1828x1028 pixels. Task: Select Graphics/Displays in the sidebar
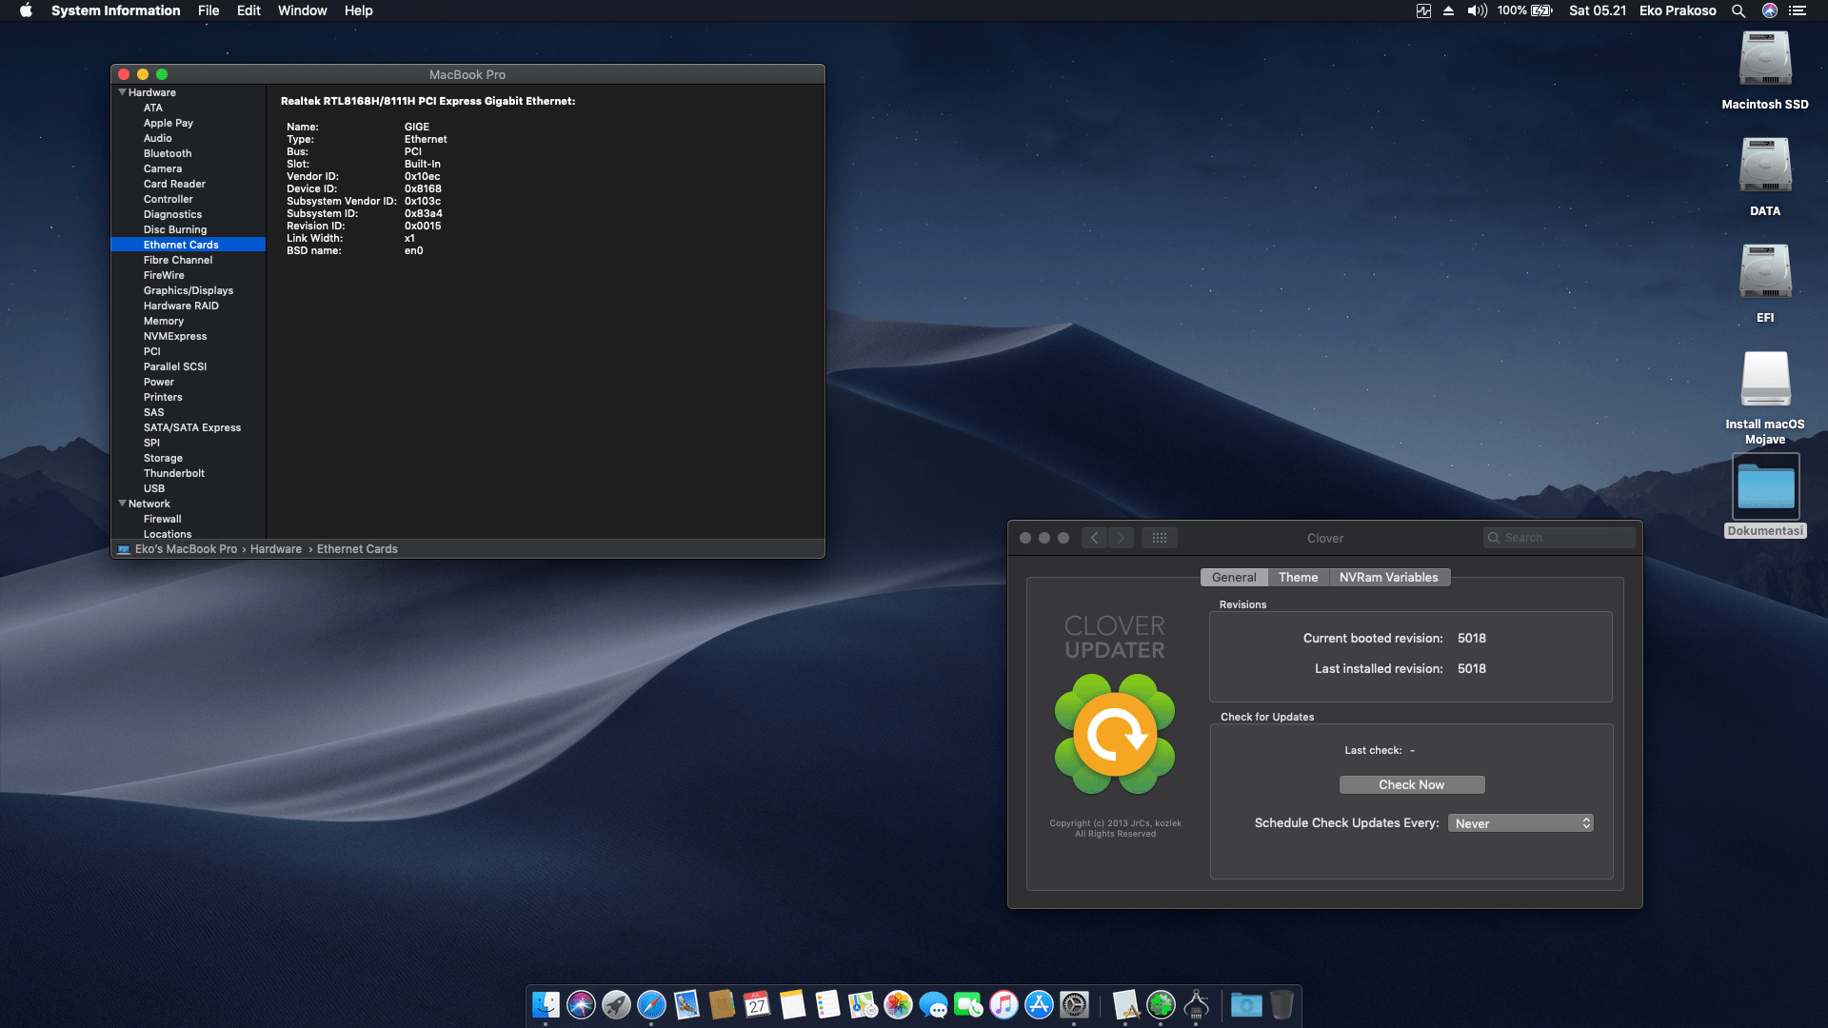click(188, 290)
